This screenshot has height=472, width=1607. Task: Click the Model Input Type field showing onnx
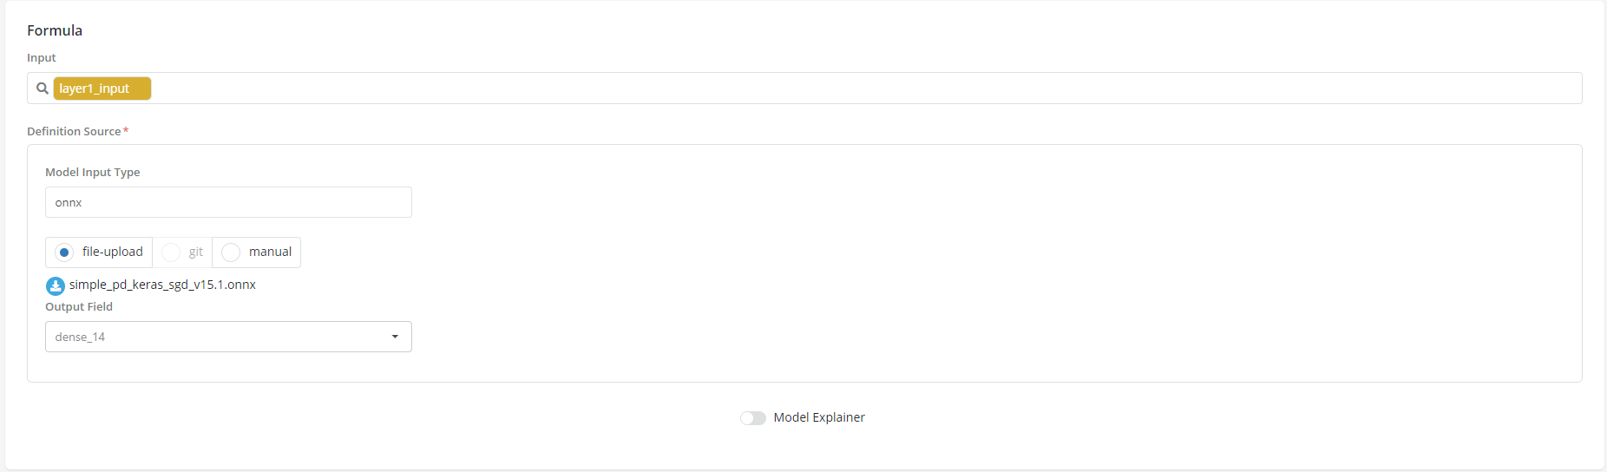228,202
